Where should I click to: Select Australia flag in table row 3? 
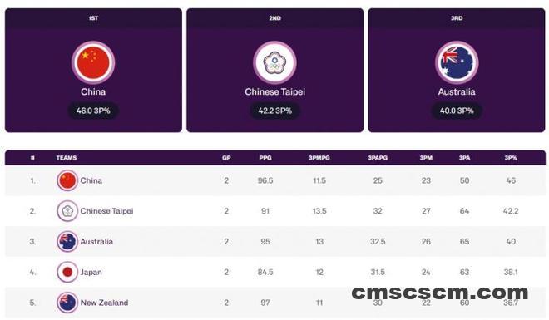pyautogui.click(x=67, y=241)
